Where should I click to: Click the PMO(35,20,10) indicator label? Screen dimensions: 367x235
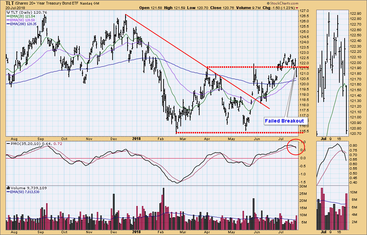[26, 144]
